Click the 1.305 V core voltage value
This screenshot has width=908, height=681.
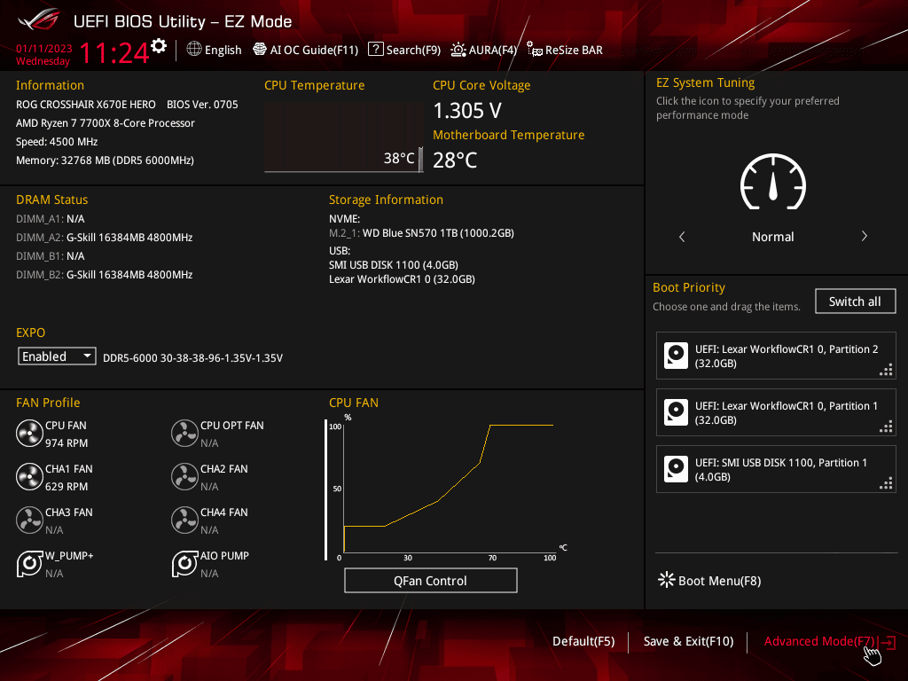pos(467,111)
